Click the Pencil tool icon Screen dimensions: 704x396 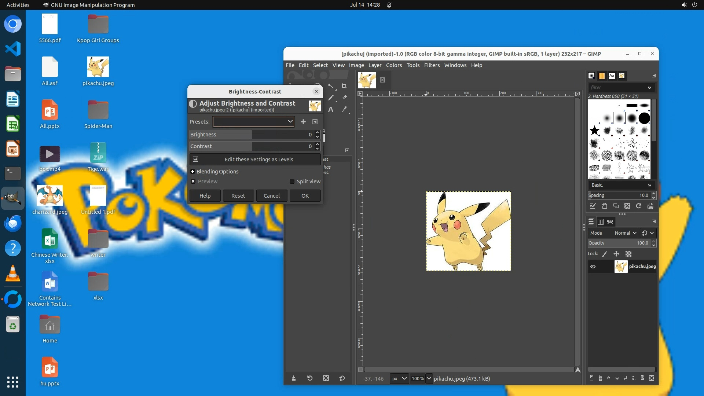click(x=331, y=98)
